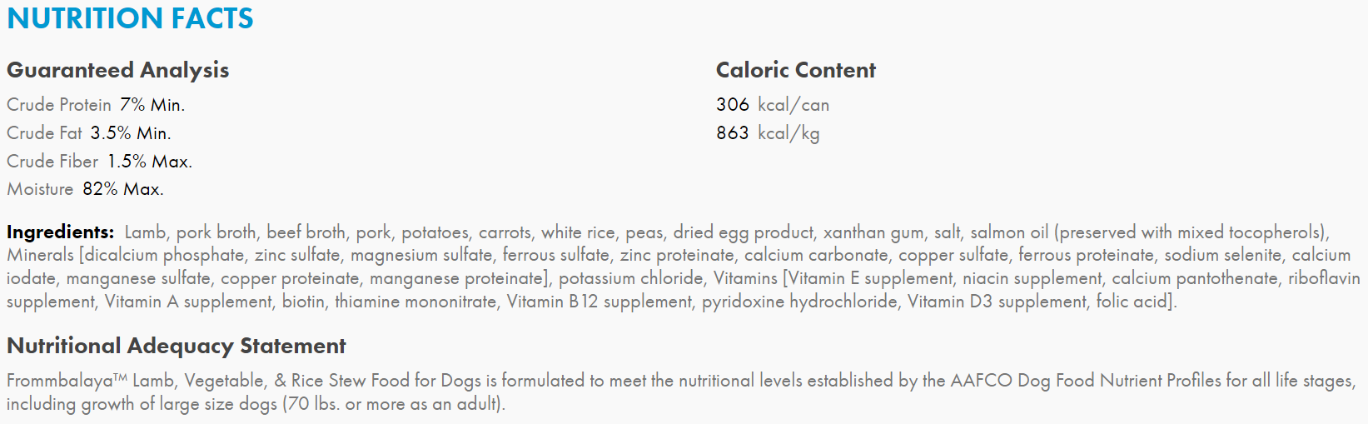Click the Caloric Content heading

[x=795, y=70]
